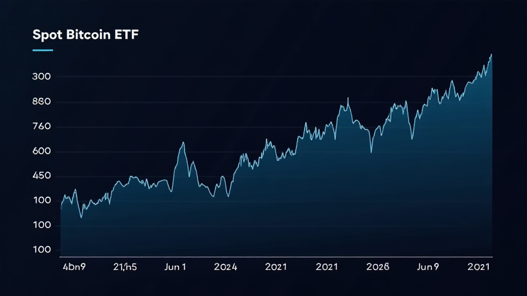527x296 pixels.
Task: Click the leftmost x-axis label
Action: tap(74, 267)
